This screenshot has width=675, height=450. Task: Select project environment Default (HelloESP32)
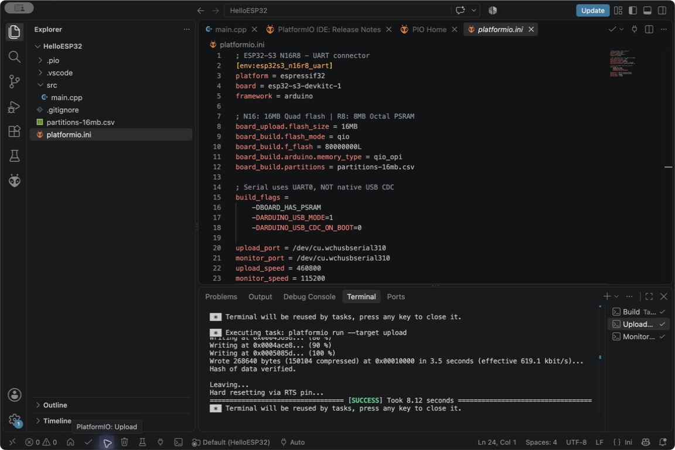pos(231,442)
